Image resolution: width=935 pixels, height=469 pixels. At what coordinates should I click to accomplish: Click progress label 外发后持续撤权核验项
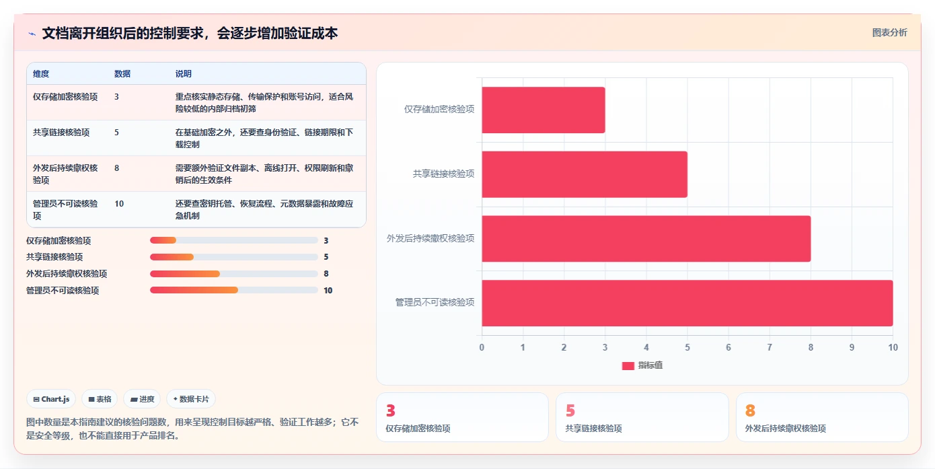click(x=67, y=274)
